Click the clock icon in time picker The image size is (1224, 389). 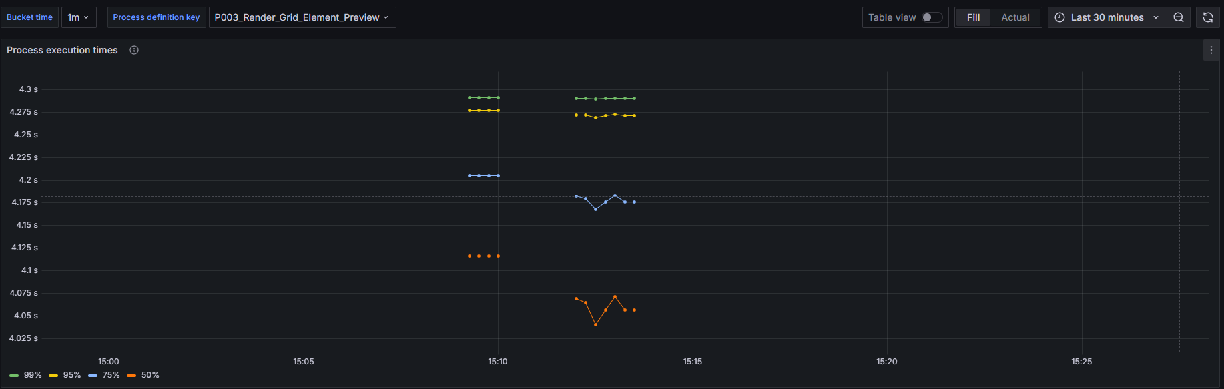1059,17
